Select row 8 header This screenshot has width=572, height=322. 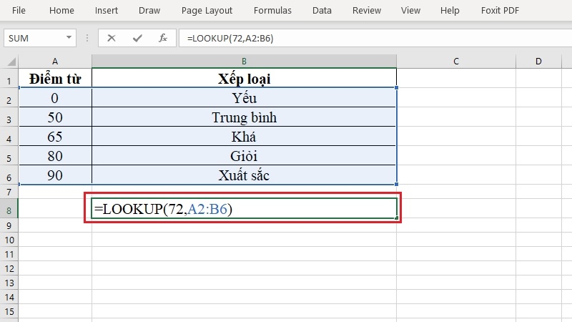point(9,209)
